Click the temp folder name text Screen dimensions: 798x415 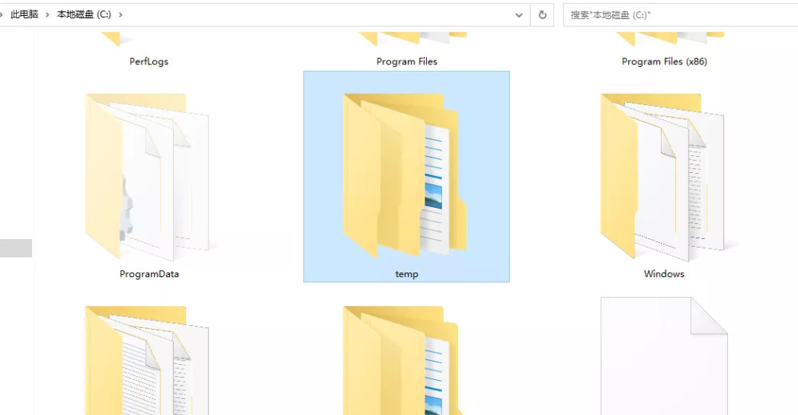point(407,274)
